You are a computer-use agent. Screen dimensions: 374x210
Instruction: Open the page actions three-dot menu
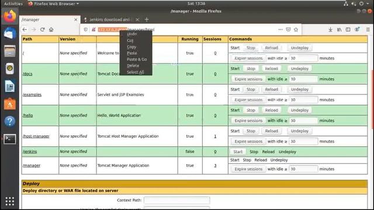[x=280, y=30]
